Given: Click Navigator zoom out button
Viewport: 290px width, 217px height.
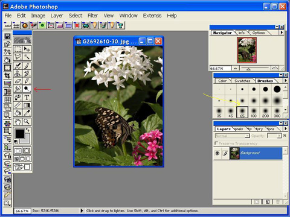Looking at the screenshot, I should 235,69.
